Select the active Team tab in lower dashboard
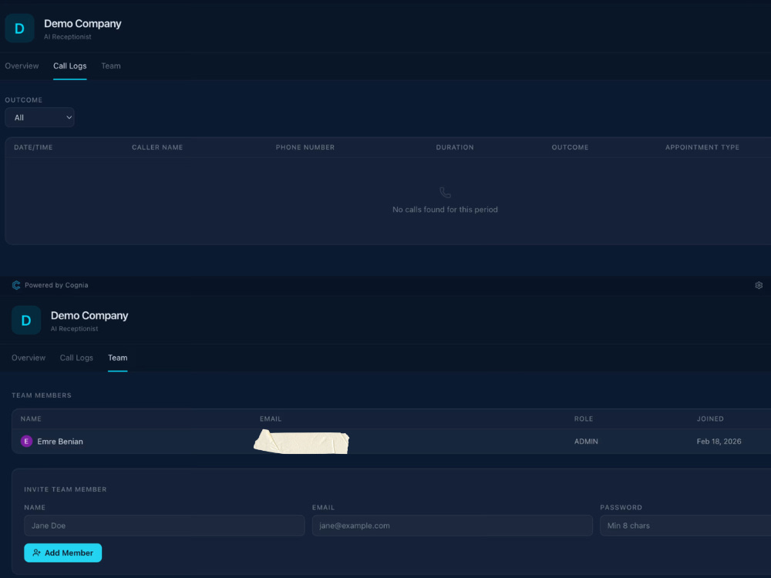 [117, 358]
